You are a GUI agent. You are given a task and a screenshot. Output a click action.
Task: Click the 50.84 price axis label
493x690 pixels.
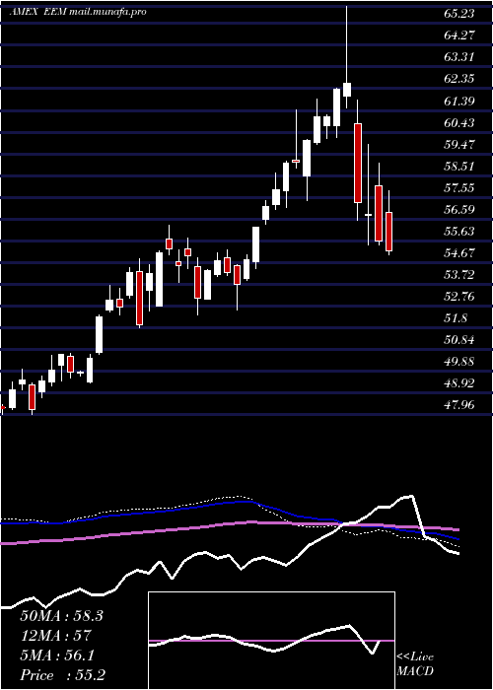(x=459, y=340)
